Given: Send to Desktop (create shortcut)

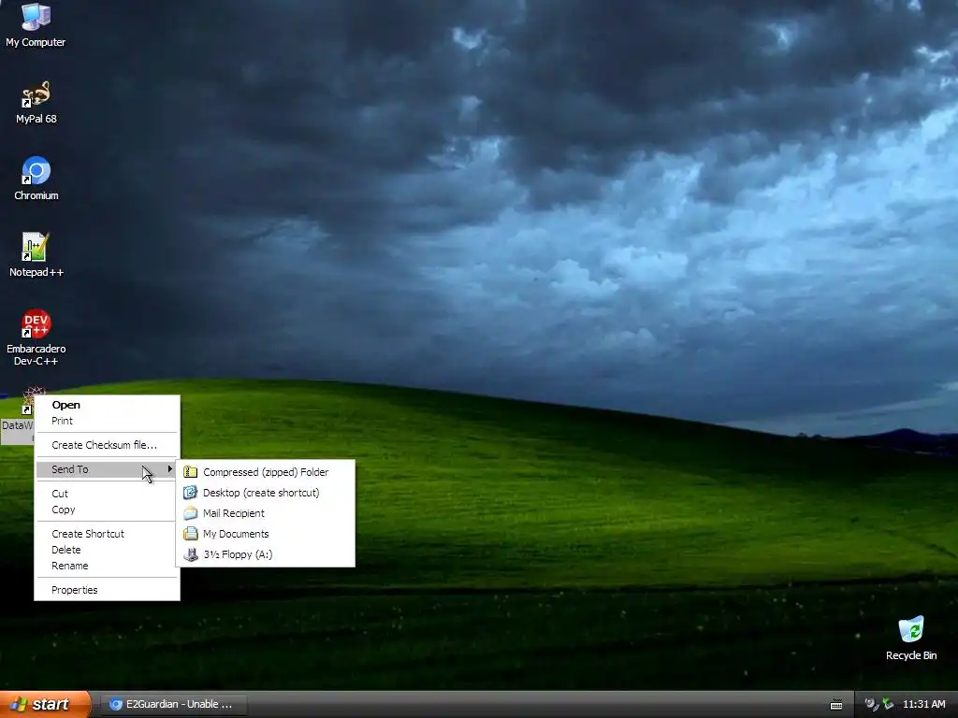Looking at the screenshot, I should (265, 493).
